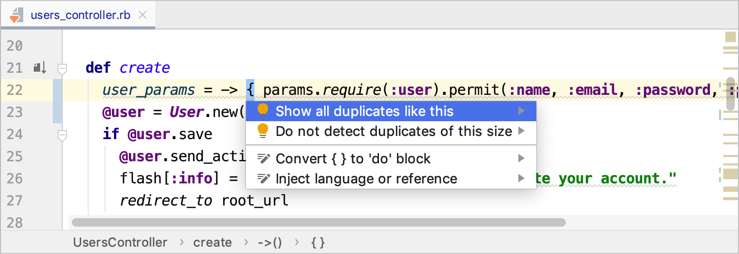The height and width of the screenshot is (254, 739).
Task: Click the def keyword on line 21
Action: click(x=98, y=68)
